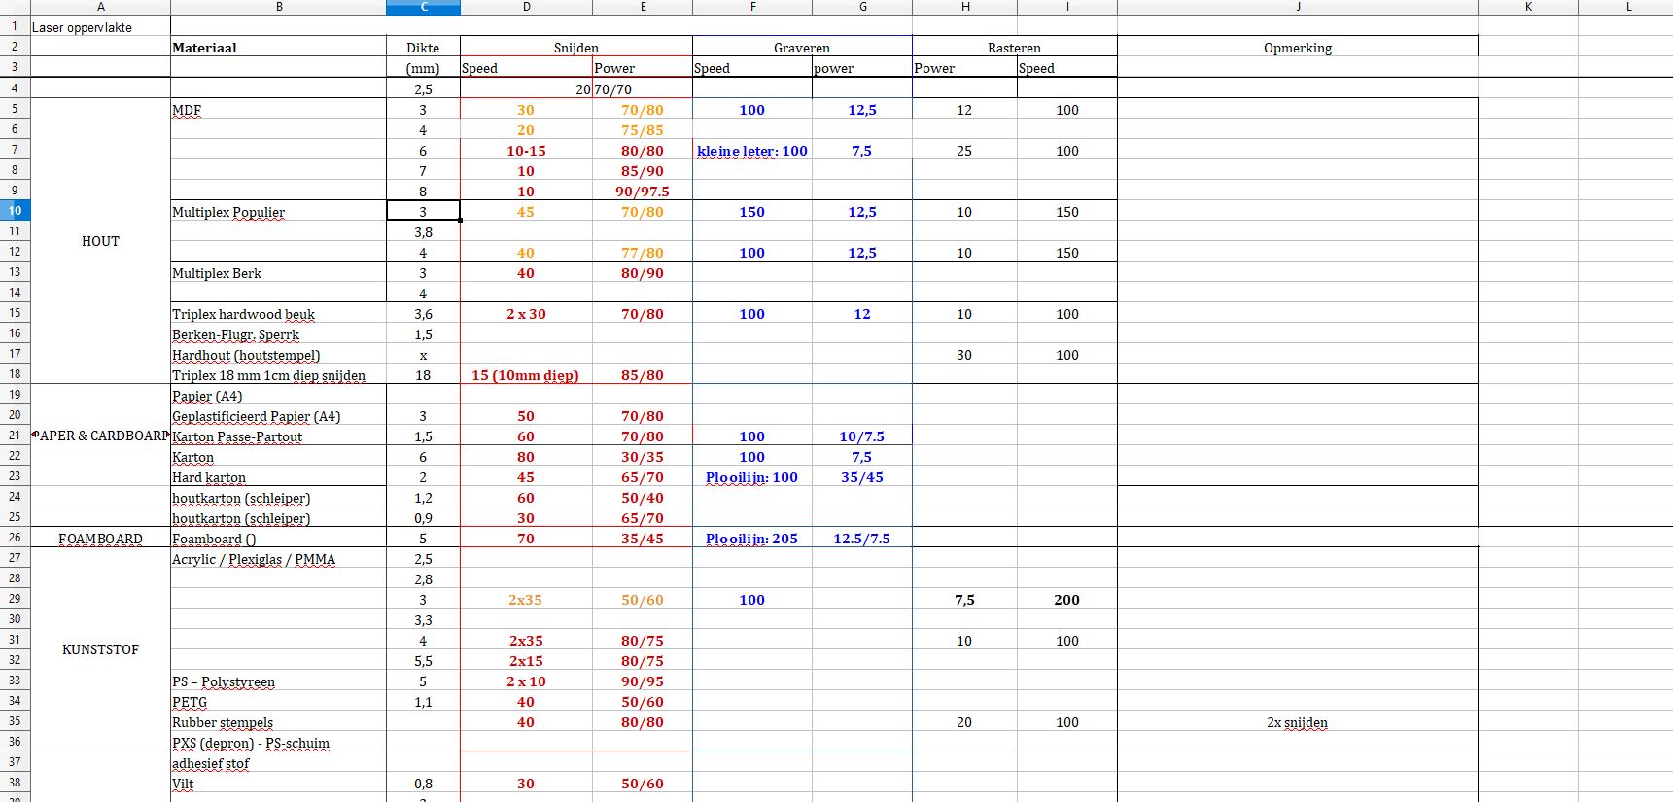1673x803 pixels.
Task: Select the '2 x 10' speed cell
Action: 526,681
